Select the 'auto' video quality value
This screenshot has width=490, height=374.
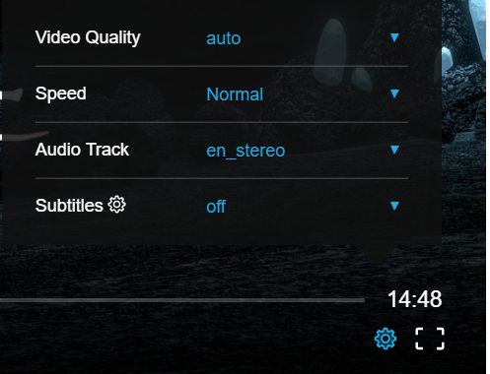tap(224, 38)
